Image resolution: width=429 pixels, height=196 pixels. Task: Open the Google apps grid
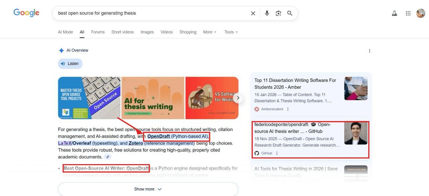point(408,13)
